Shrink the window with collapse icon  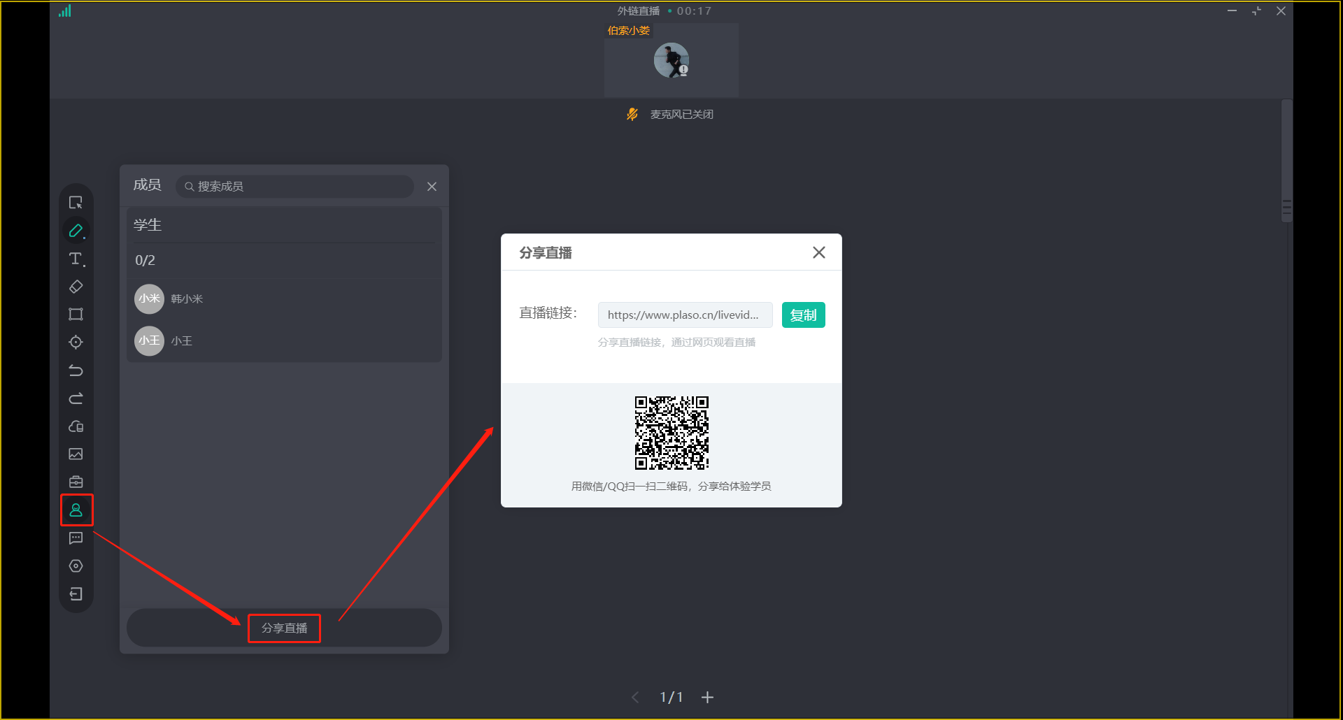tap(1256, 11)
